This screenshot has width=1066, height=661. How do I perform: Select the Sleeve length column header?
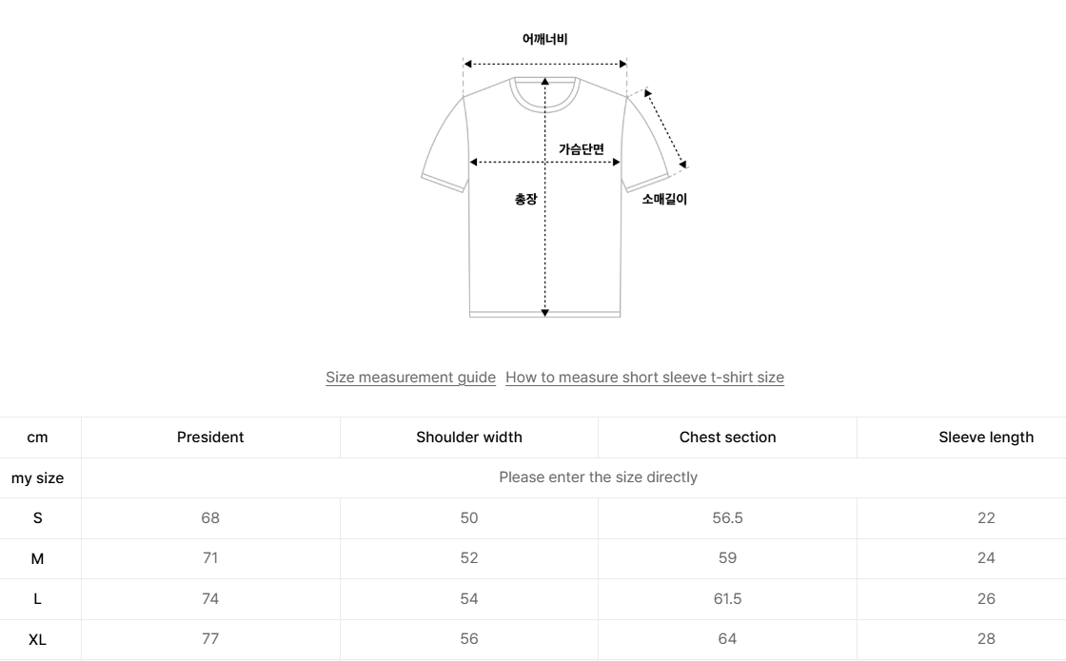pyautogui.click(x=986, y=437)
